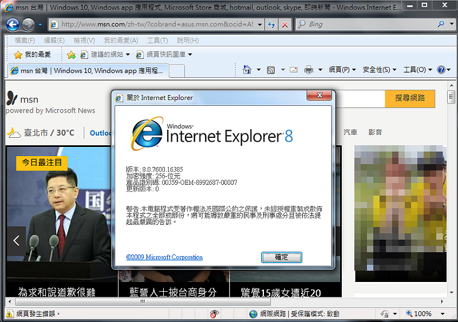Click the Forward navigation arrow

click(x=28, y=25)
